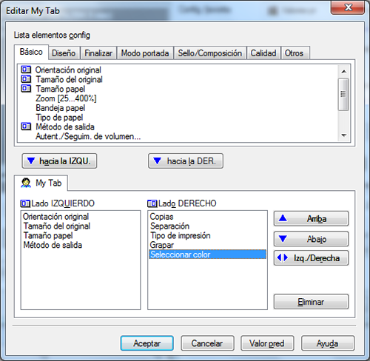The height and width of the screenshot is (361, 370).
Task: Close the Editar My Tab dialog
Action: coord(348,7)
